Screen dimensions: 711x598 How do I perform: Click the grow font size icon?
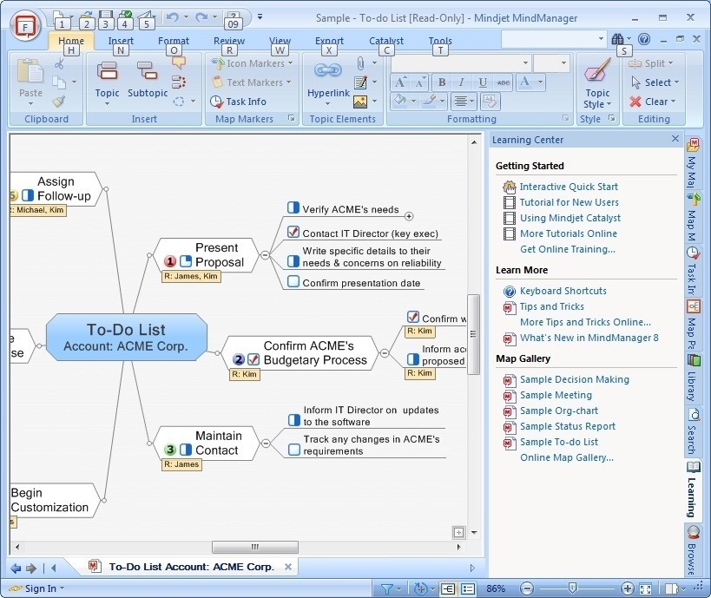pyautogui.click(x=400, y=82)
